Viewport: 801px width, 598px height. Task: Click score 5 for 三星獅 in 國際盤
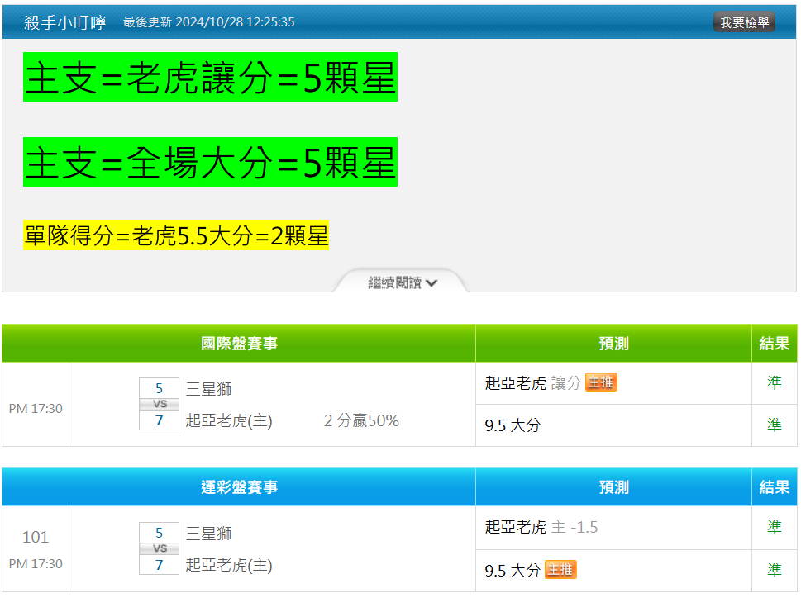(x=159, y=388)
